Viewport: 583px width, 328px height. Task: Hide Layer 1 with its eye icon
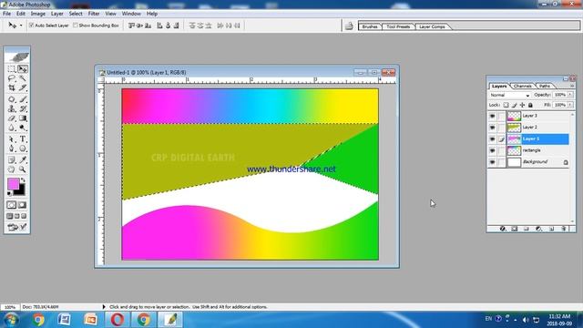pos(492,139)
